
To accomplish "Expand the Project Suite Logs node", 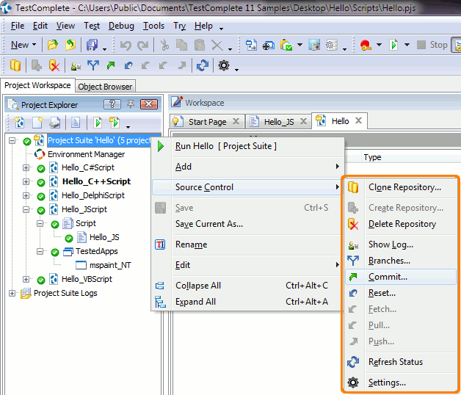I will pos(12,294).
